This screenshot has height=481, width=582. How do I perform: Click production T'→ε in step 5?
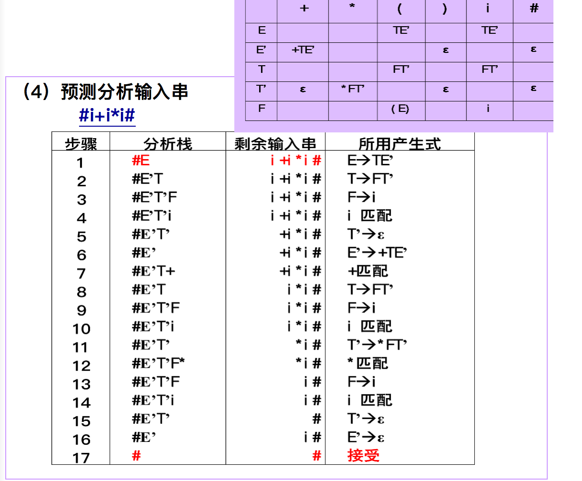366,234
